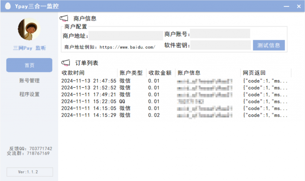Click inside the 商户账号 input field
Screen dimensions: 305x181
(x=220, y=33)
